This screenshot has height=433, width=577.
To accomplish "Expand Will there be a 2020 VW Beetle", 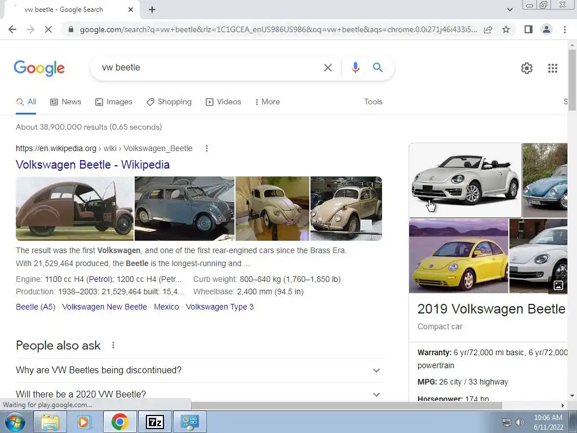I will click(199, 393).
